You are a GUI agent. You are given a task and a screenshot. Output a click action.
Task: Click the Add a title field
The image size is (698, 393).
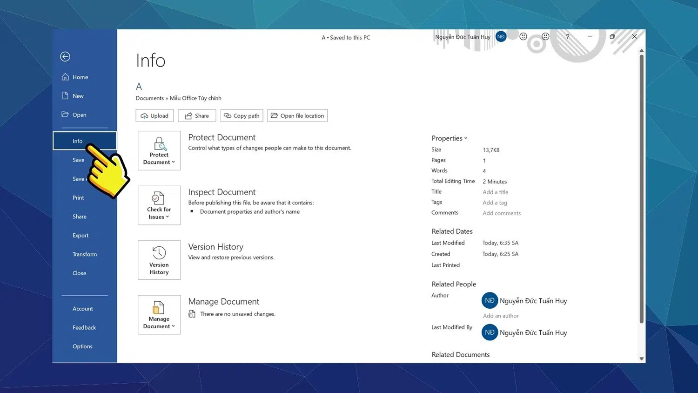coord(495,192)
